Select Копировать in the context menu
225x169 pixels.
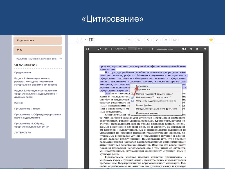pyautogui.click(x=156, y=86)
